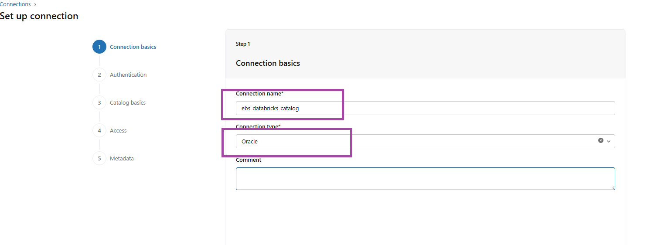
Task: Clear the selected Oracle connection type
Action: click(x=600, y=141)
